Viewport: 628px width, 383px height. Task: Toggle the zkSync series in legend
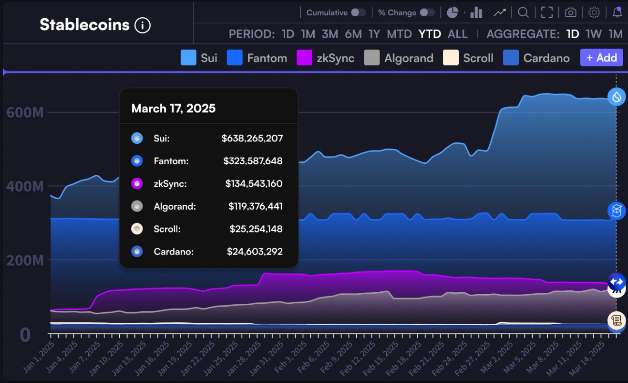pyautogui.click(x=326, y=58)
